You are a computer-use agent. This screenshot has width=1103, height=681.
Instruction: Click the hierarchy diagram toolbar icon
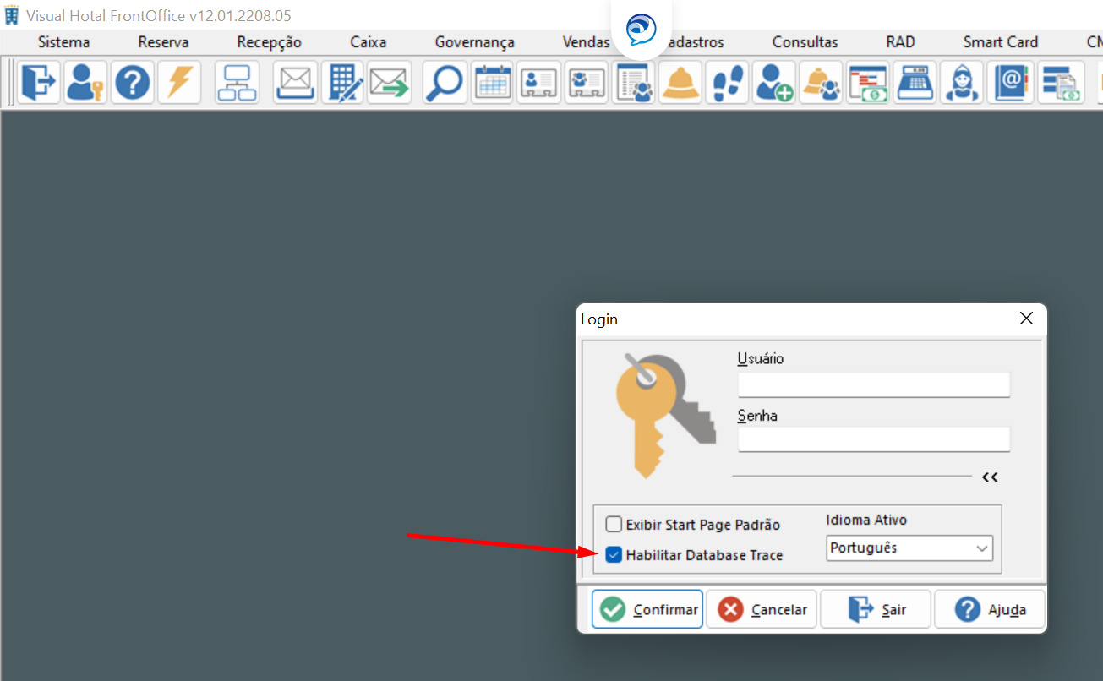coord(237,82)
